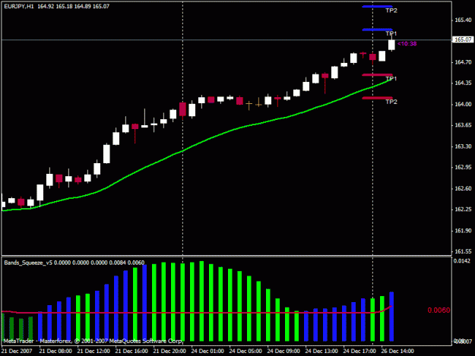Click the 161.55 price axis value

[463, 251]
